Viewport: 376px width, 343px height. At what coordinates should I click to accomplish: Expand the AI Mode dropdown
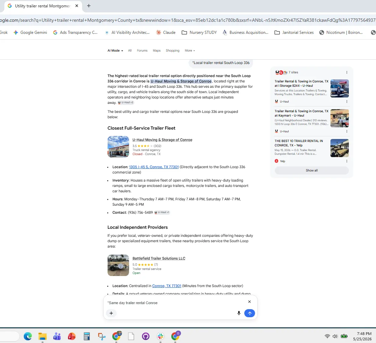click(x=115, y=51)
